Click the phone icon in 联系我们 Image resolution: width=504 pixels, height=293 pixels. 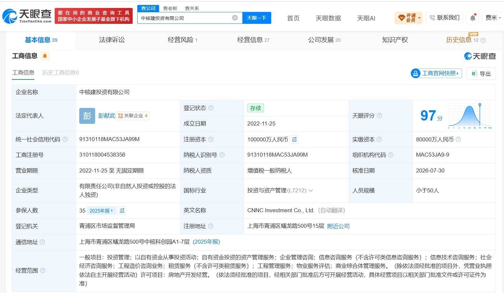432,18
